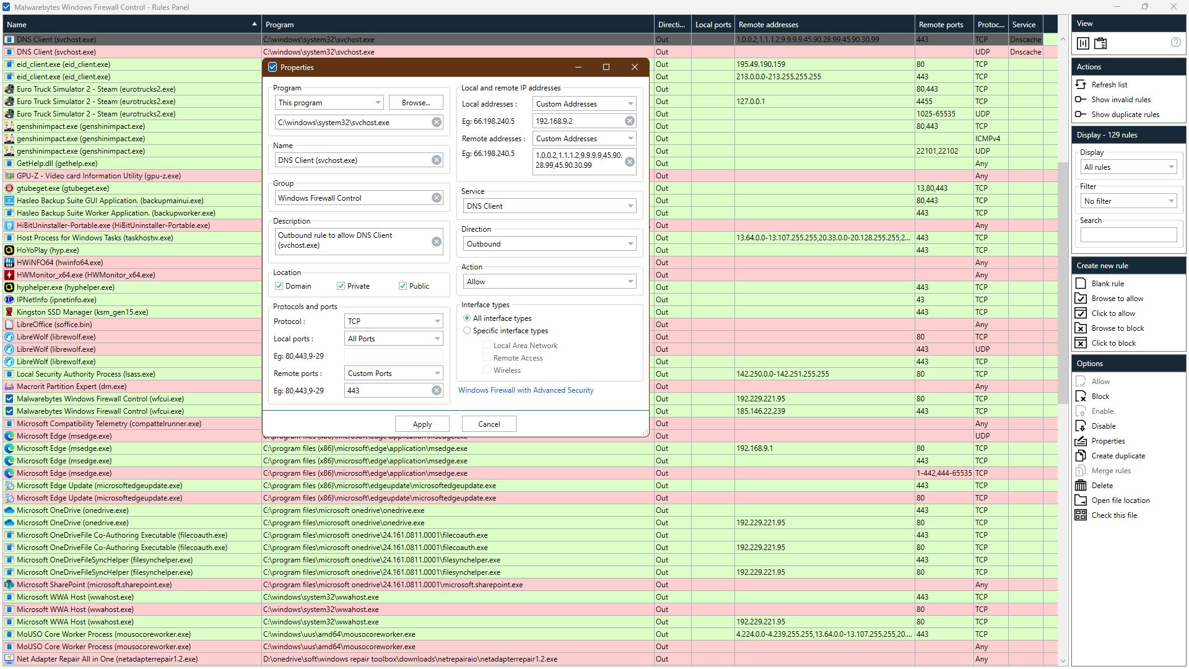Click the Program column header
1189x669 pixels.
click(x=458, y=24)
